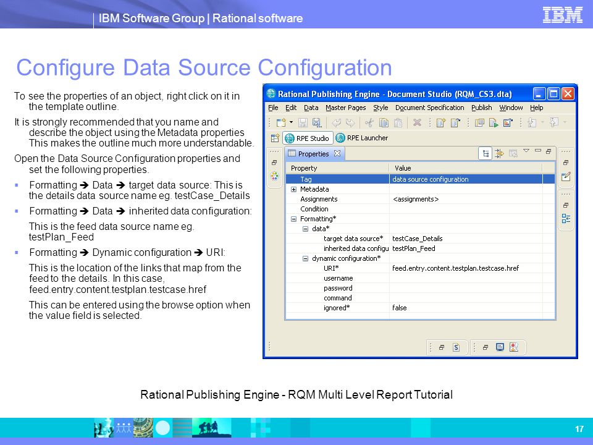Screen dimensions: 593x445
Task: Select the Assignments property row
Action: 420,199
